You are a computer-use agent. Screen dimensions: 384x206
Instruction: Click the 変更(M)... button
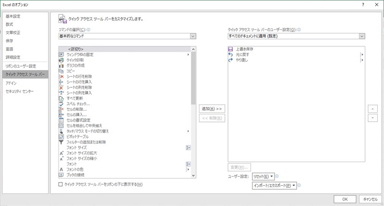click(239, 167)
